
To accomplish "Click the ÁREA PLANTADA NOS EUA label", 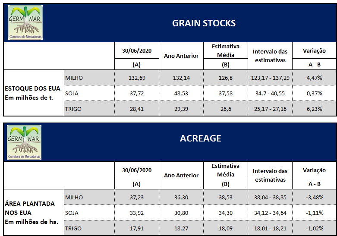I will click(30, 208).
